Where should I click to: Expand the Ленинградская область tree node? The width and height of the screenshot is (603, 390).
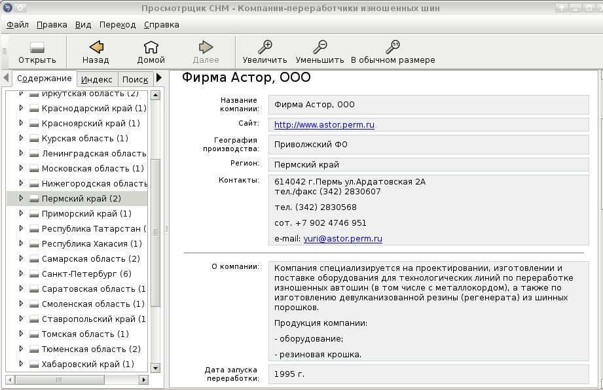click(21, 153)
